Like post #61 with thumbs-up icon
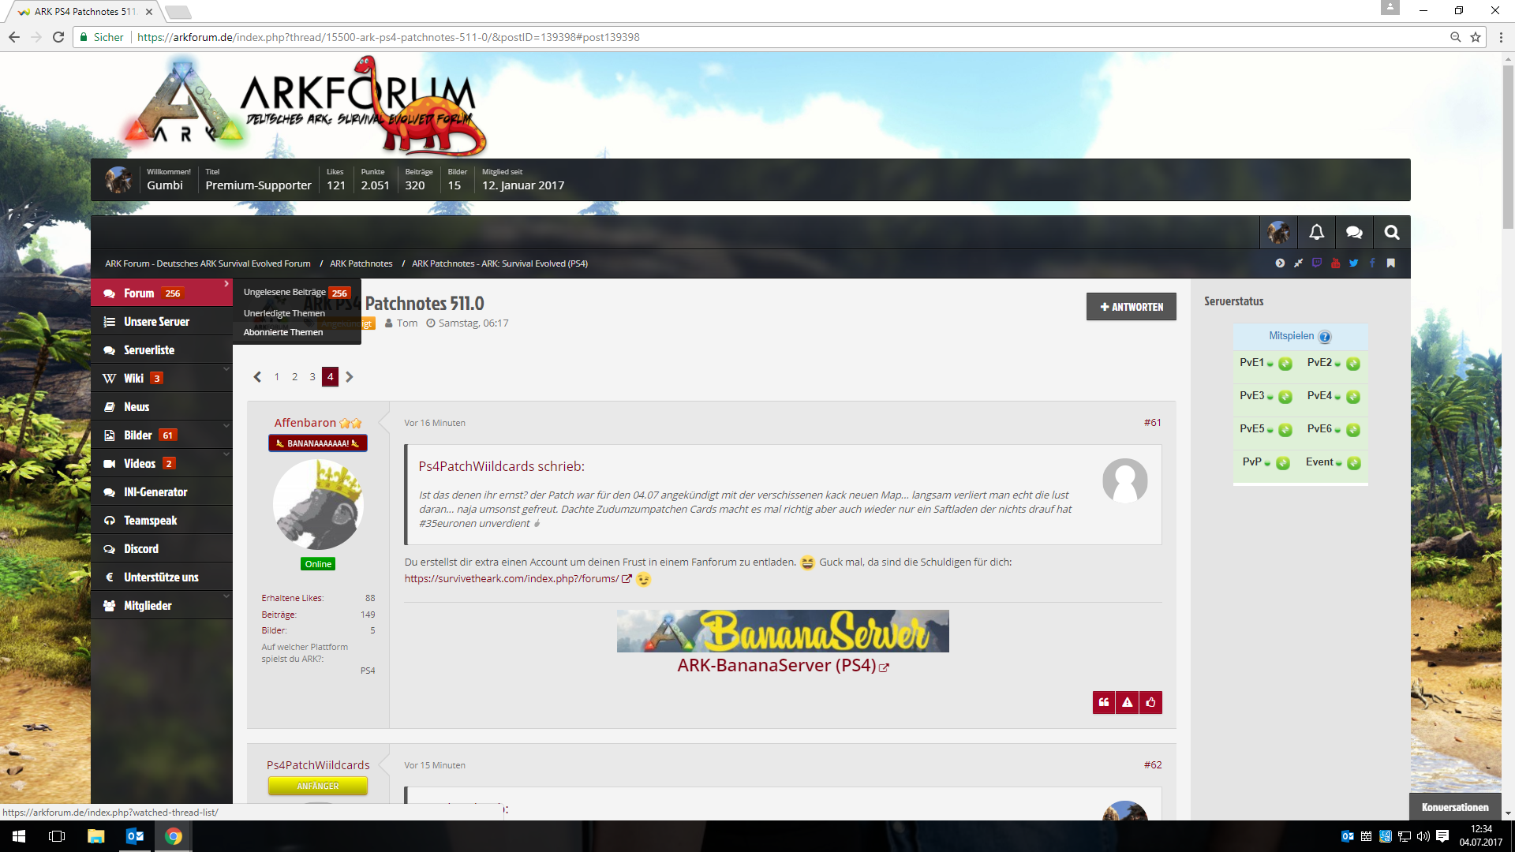The height and width of the screenshot is (852, 1515). click(x=1151, y=702)
